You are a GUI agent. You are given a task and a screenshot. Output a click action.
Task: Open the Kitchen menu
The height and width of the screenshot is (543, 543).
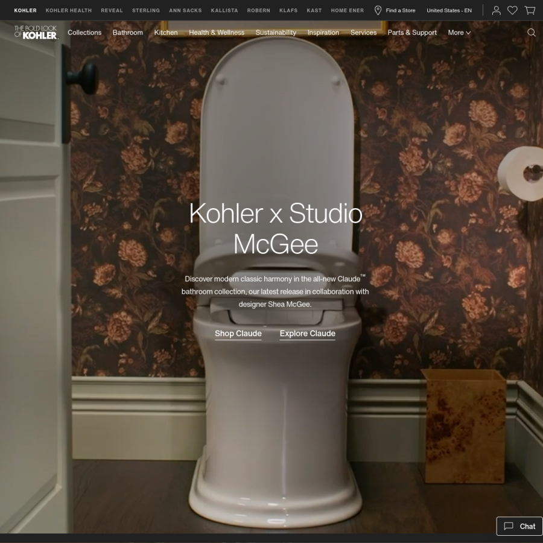coord(166,33)
